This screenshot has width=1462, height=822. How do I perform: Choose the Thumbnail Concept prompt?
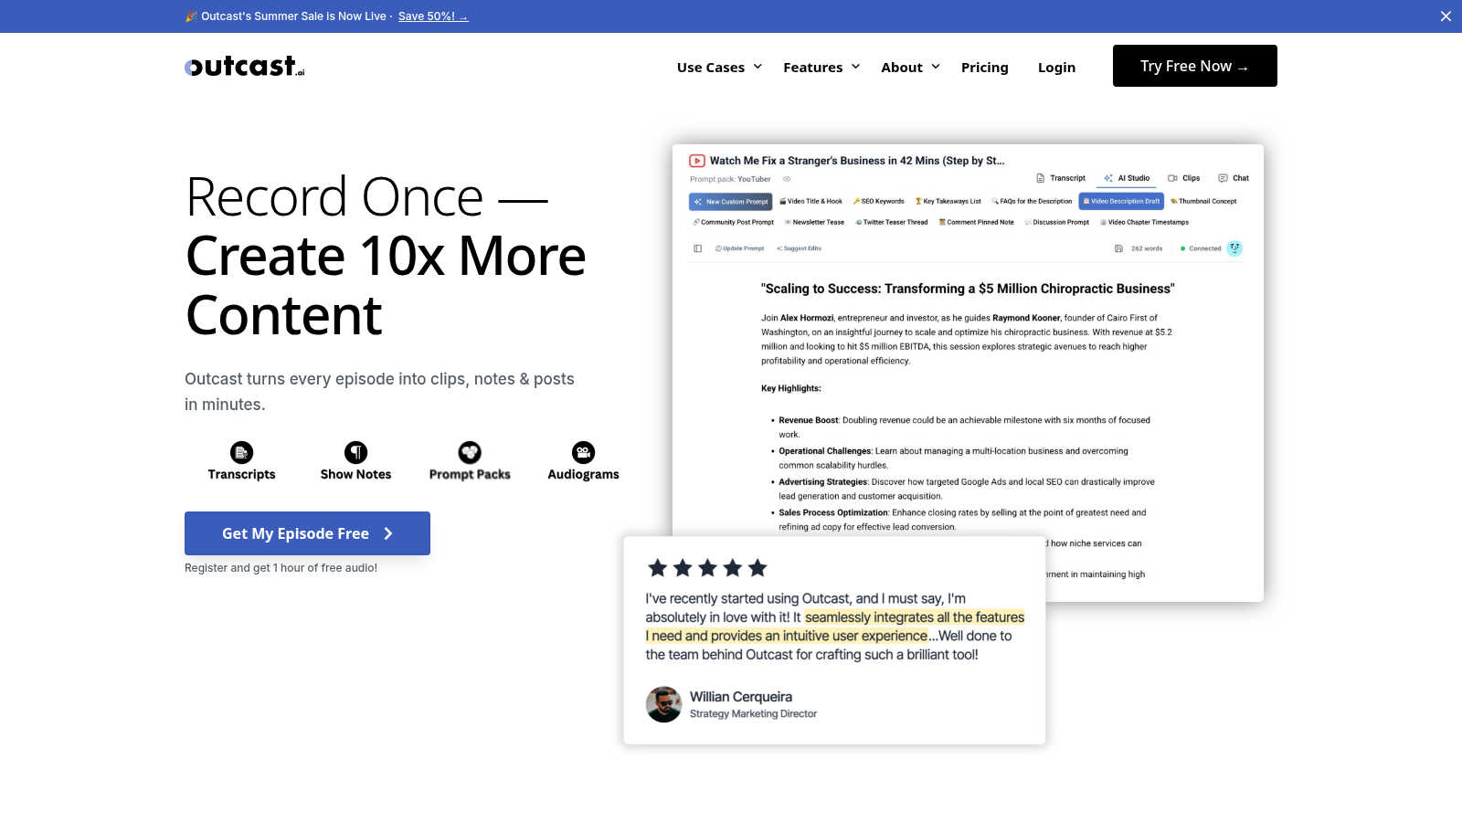coord(1203,201)
